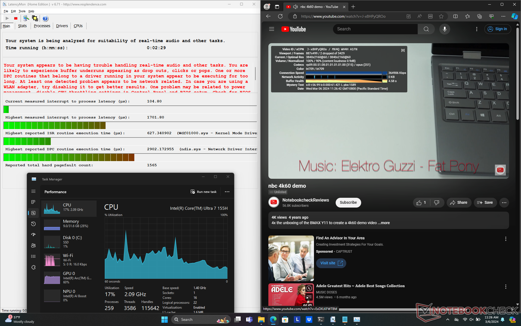Screen dimensions: 521x326
Task: Click Sign in on YouTube
Action: [x=497, y=29]
